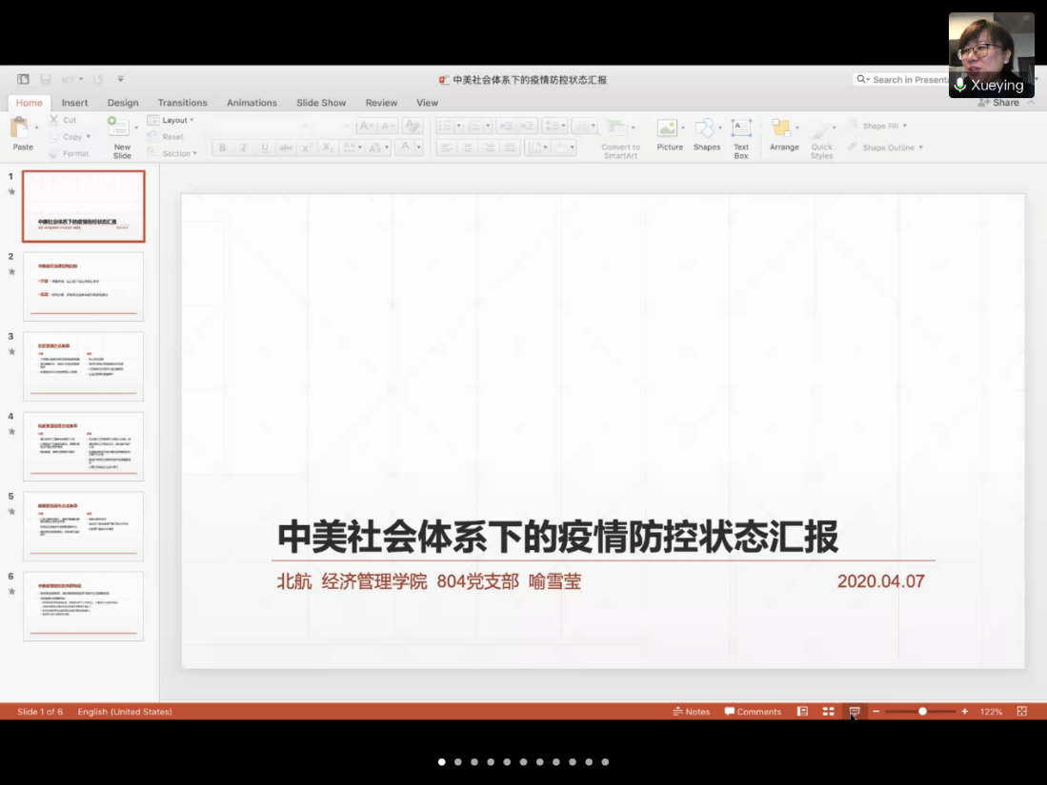Screen dimensions: 1047x785
Task: Select slide 3 thumbnail in sidebar
Action: click(x=83, y=366)
